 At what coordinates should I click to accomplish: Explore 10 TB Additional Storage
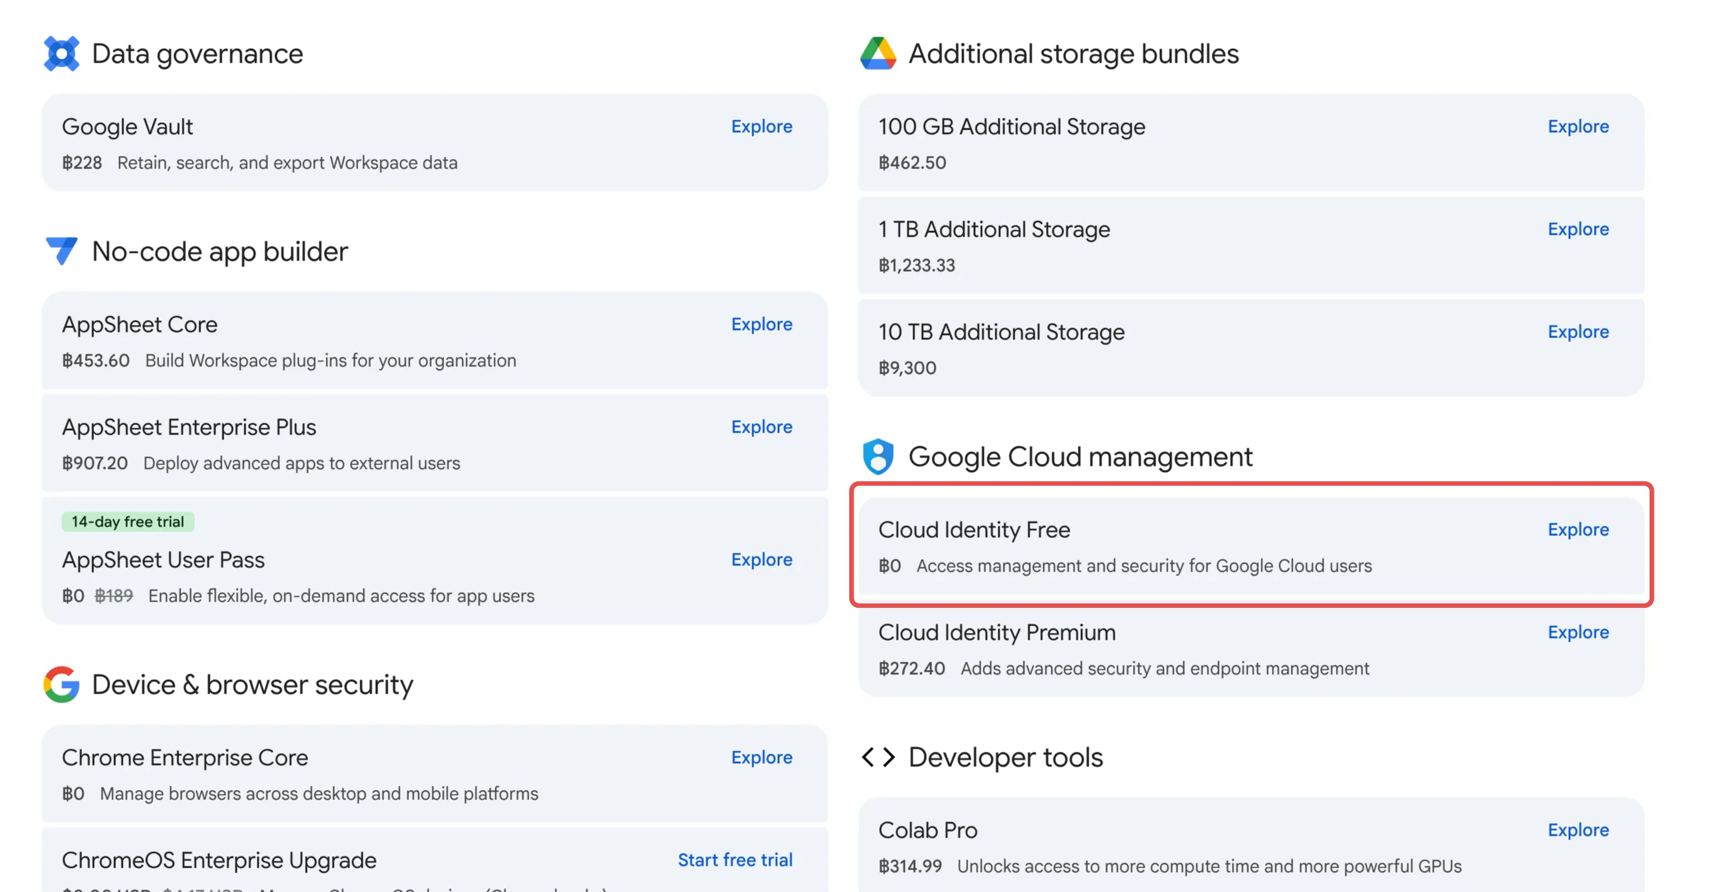1578,332
